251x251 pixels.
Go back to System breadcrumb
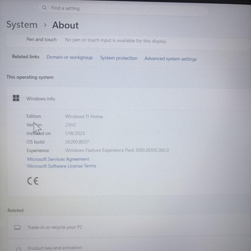click(x=22, y=25)
